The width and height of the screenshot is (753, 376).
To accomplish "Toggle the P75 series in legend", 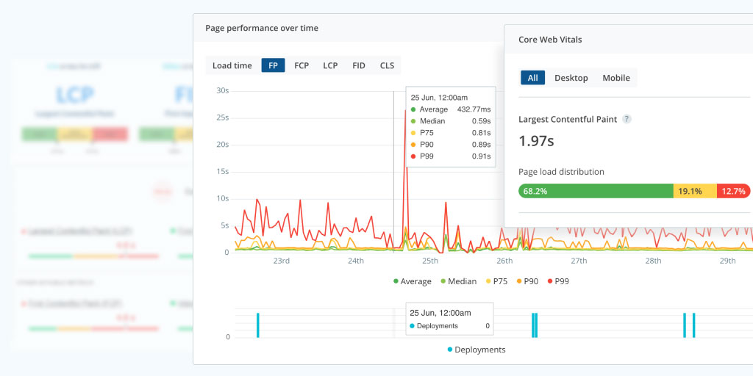I will [496, 281].
